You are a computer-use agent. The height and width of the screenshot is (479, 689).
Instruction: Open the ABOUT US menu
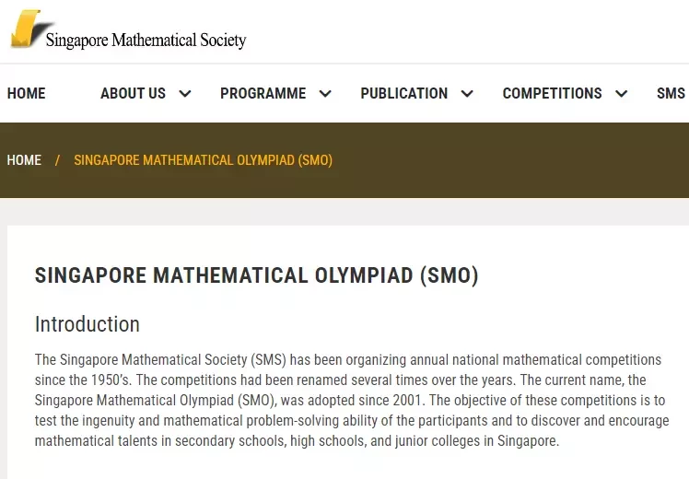pyautogui.click(x=134, y=93)
